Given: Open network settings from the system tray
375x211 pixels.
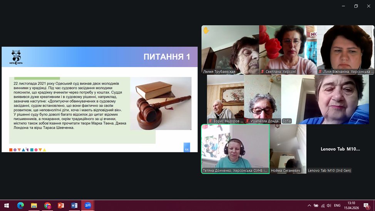Looking at the screenshot, I should 322,206.
